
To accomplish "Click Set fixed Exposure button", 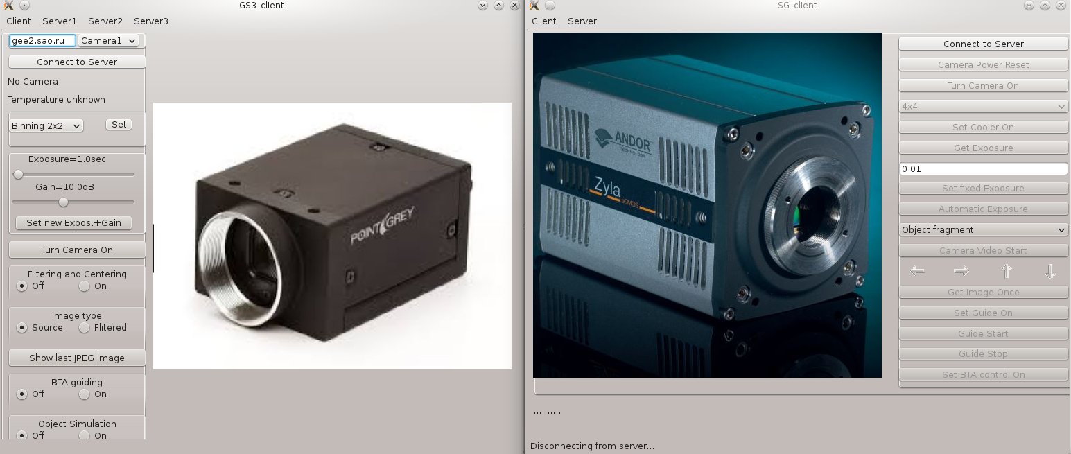I will click(x=983, y=188).
